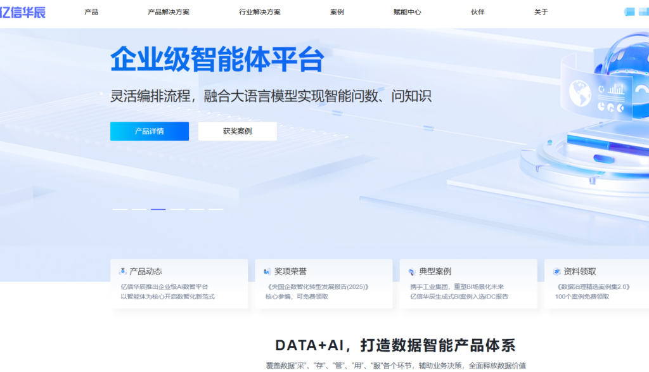649x372 pixels.
Task: Select the second carousel indicator dot
Action: click(x=139, y=209)
